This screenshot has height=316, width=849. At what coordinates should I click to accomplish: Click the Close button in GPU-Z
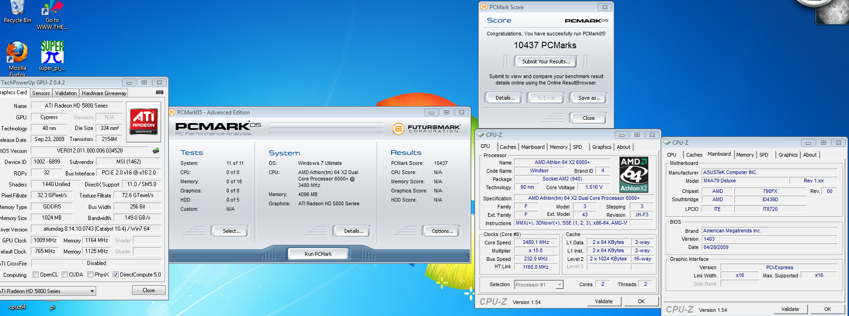(x=149, y=291)
